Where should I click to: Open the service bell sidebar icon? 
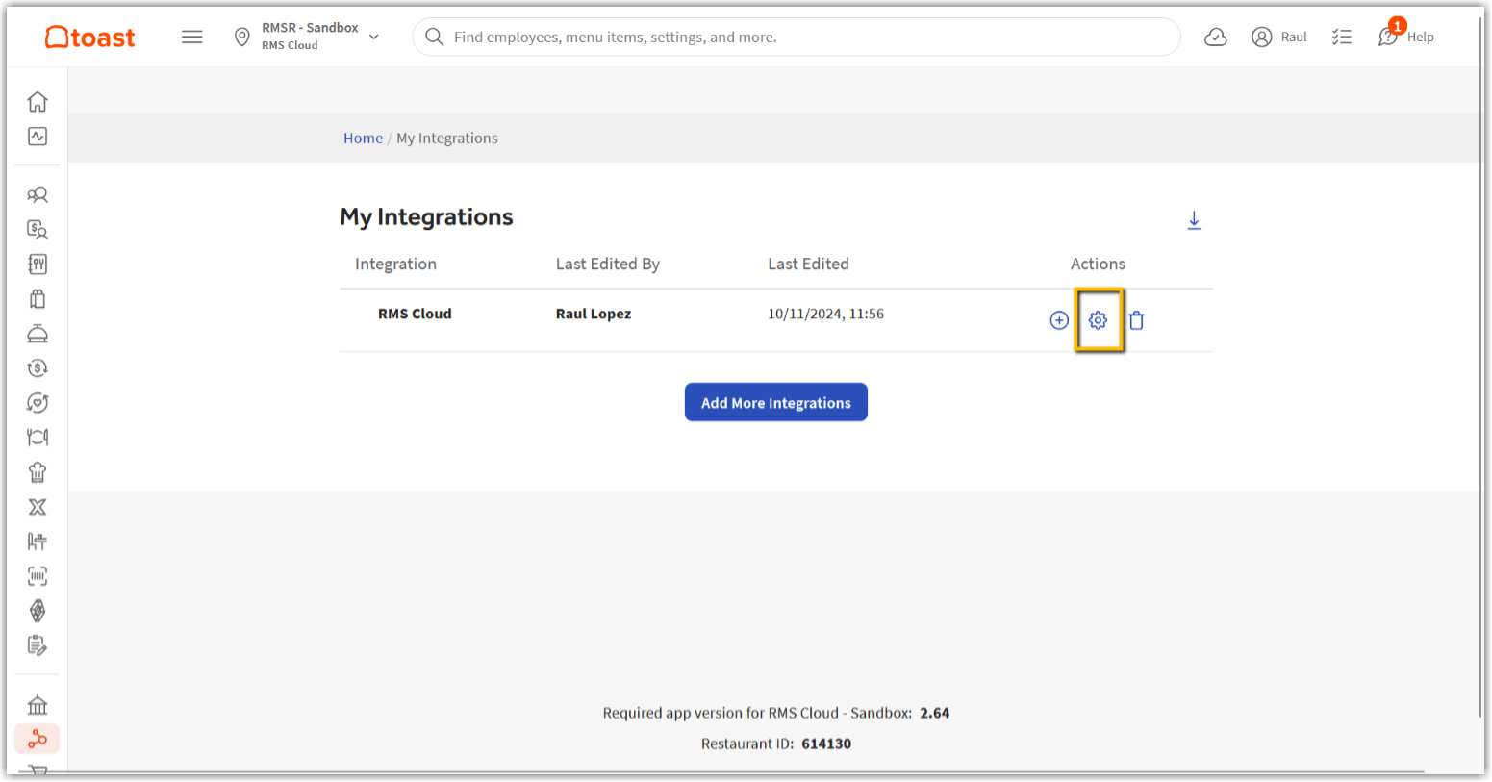[38, 334]
